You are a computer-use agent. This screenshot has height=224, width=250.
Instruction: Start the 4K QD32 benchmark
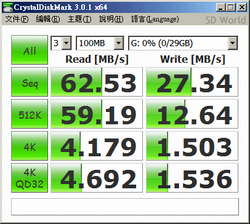(x=30, y=178)
